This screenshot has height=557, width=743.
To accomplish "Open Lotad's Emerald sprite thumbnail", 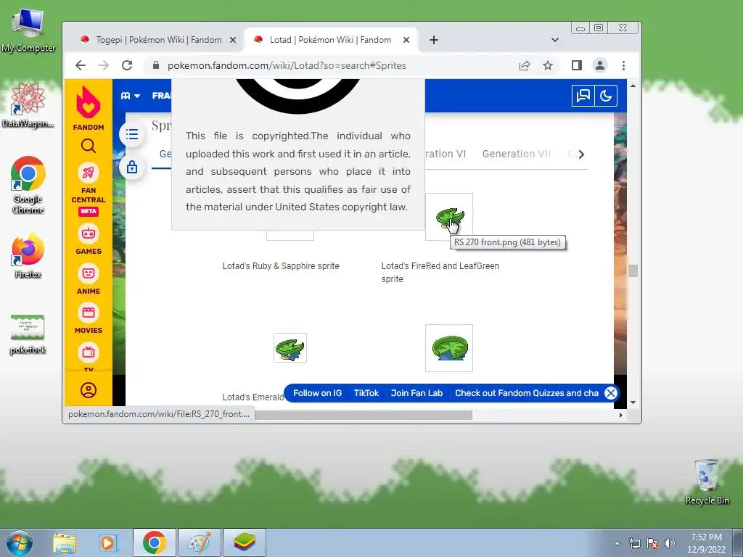I will click(x=290, y=347).
